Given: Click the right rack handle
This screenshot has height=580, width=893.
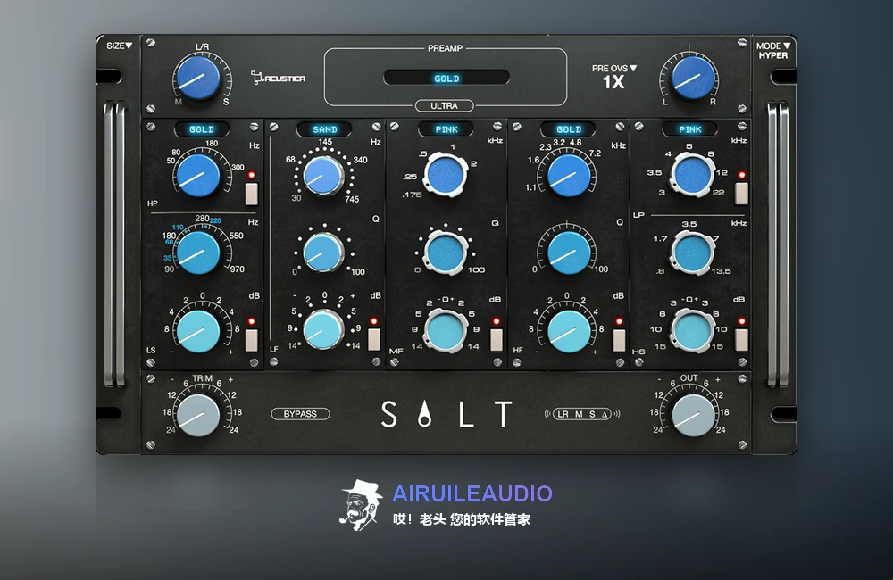Looking at the screenshot, I should point(778,244).
